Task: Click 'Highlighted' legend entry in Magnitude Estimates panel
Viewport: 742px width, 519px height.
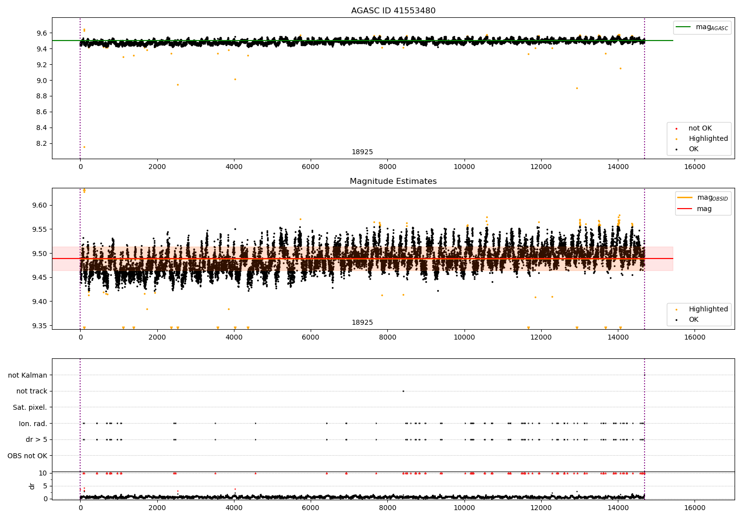Action: pos(708,309)
